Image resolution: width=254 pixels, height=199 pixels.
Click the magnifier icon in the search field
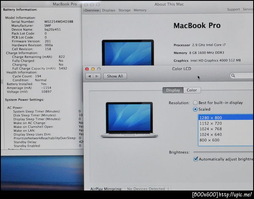(233, 76)
